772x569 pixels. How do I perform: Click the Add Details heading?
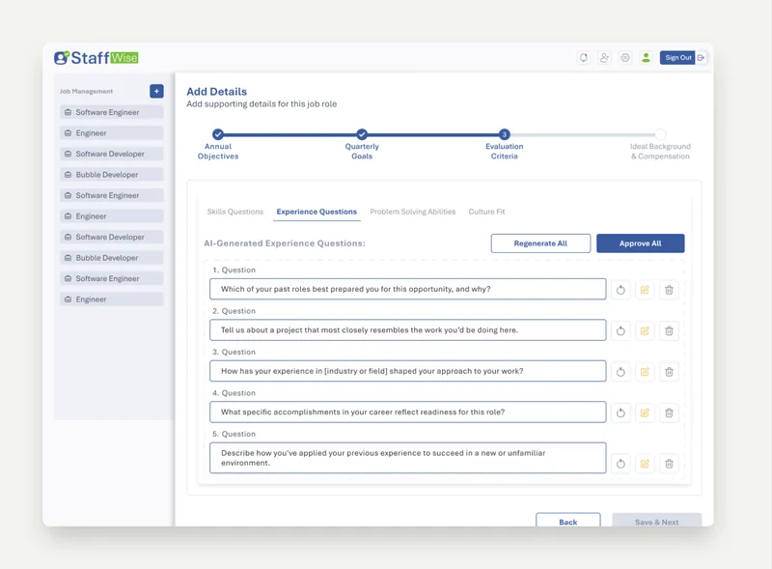tap(216, 91)
